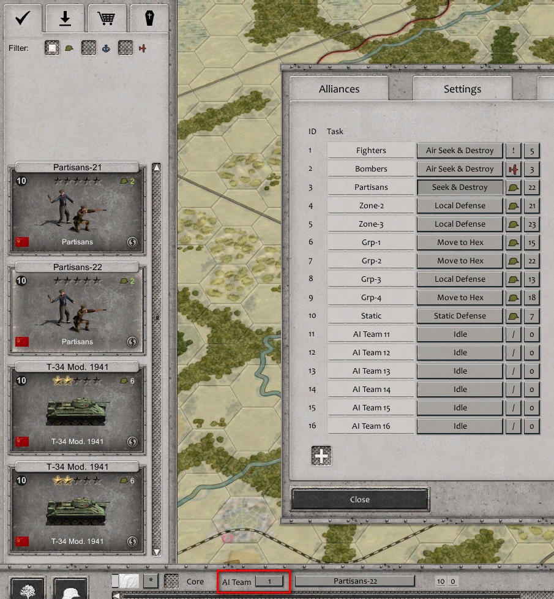The width and height of the screenshot is (554, 599).
Task: Click the helmet icon in Grp-1 row
Action: point(513,242)
